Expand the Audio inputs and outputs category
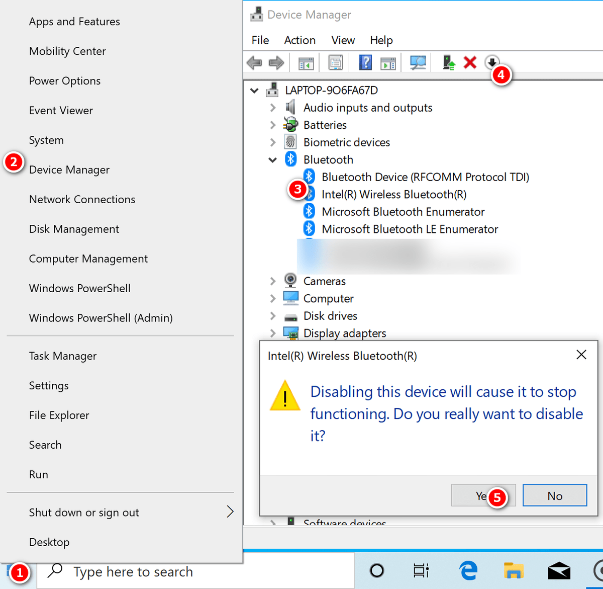 (x=272, y=107)
